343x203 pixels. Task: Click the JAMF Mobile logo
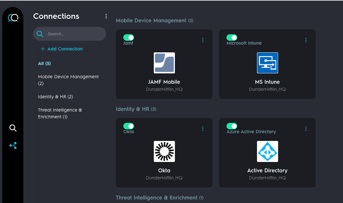[x=164, y=63]
